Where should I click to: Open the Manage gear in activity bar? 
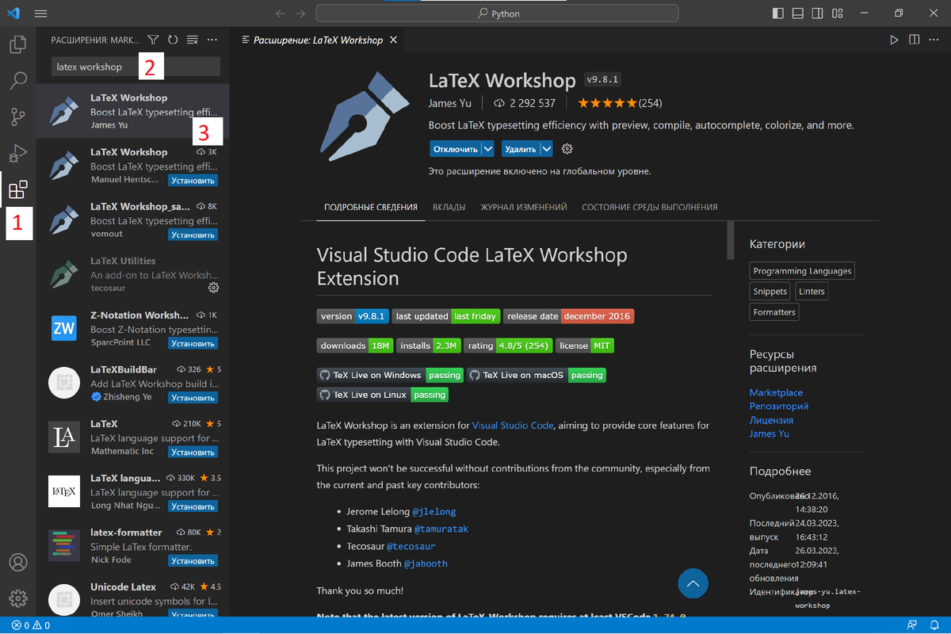[x=17, y=598]
